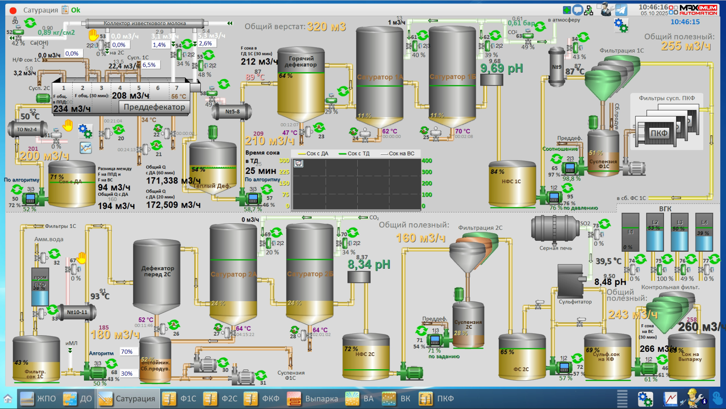726x409 pixels.
Task: Go to the home screen icon in bottom bar
Action: pos(8,398)
